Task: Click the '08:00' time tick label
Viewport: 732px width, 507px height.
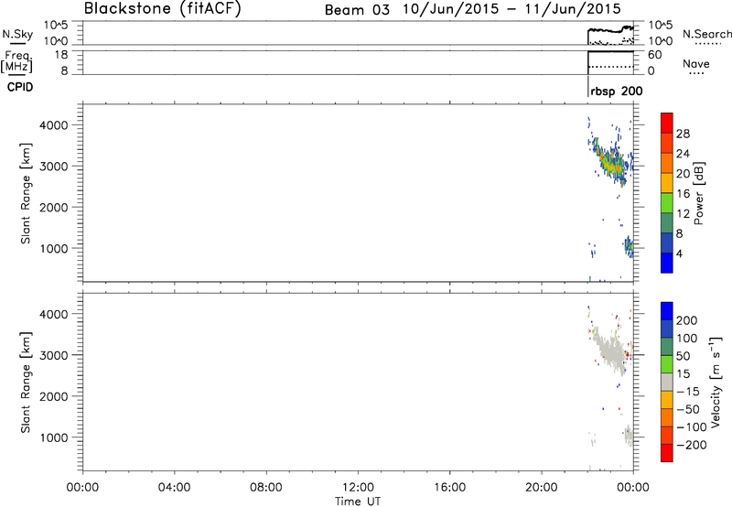Action: coord(265,488)
